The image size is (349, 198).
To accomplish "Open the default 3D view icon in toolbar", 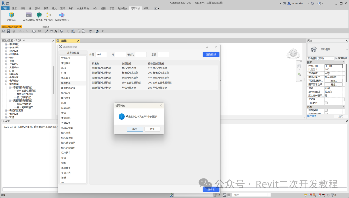I will click(62, 31).
